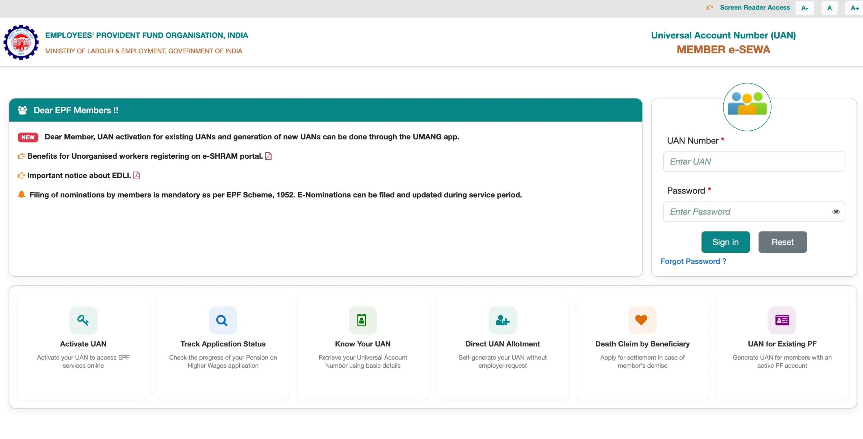863x439 pixels.
Task: Decrease font size with A- button
Action: (x=805, y=8)
